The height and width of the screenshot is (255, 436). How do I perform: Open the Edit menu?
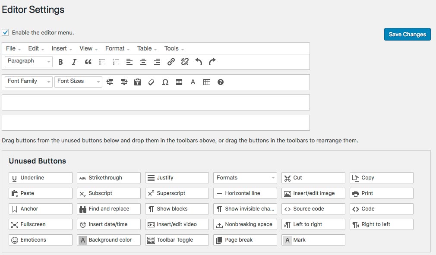36,48
